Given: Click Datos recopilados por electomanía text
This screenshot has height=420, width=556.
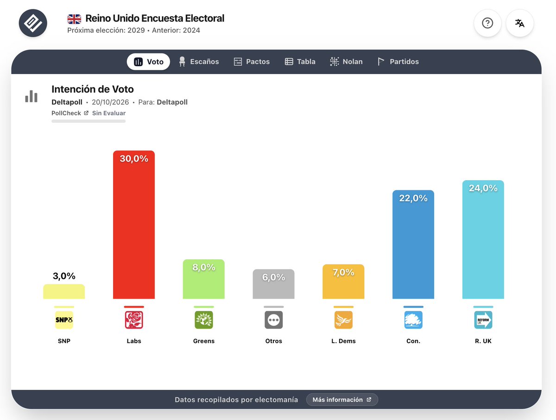Looking at the screenshot, I should pyautogui.click(x=236, y=400).
